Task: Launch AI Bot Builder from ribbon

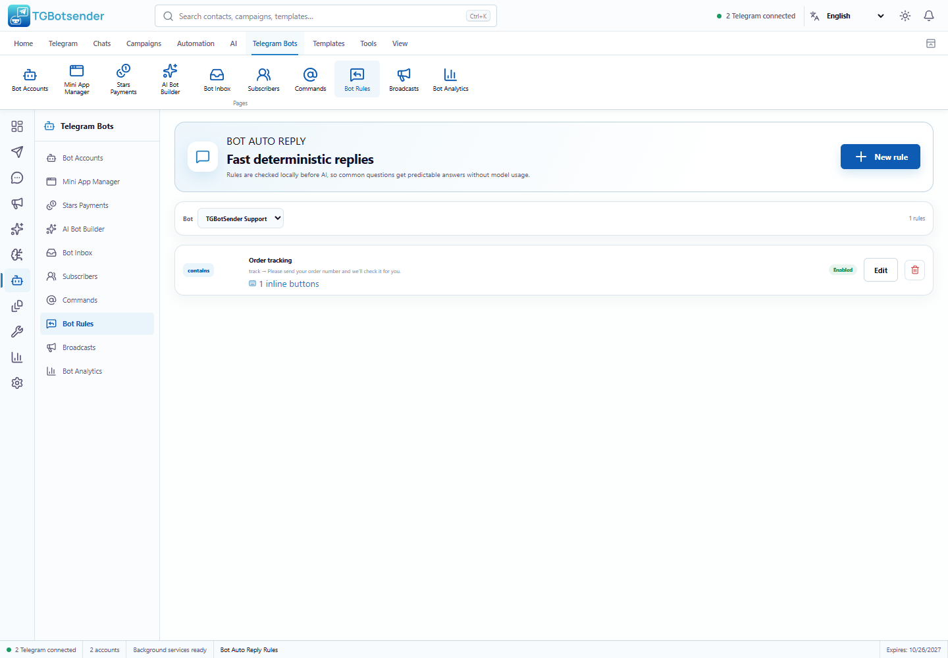Action: click(171, 79)
